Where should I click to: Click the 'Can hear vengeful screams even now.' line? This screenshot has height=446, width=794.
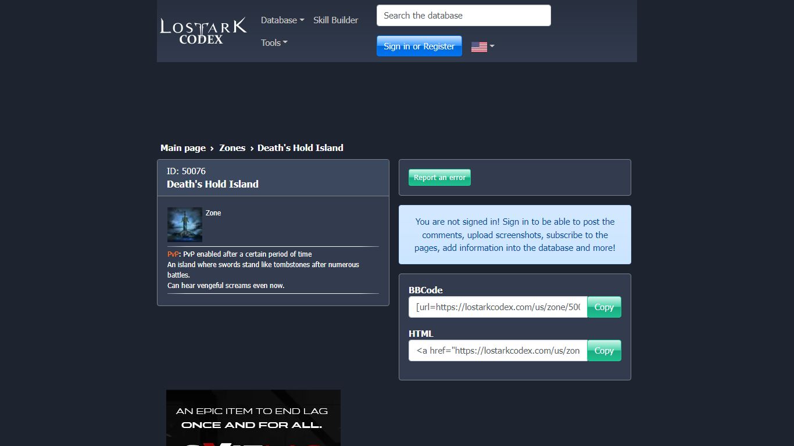[x=226, y=286]
